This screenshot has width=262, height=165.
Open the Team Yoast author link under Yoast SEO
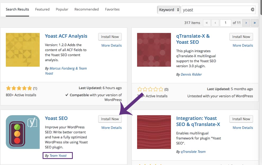pos(58,156)
